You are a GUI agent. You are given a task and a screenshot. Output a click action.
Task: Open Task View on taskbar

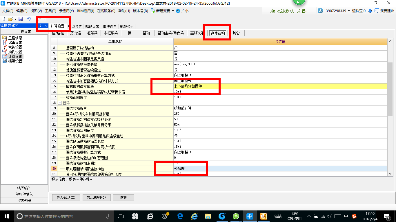pyautogui.click(x=120, y=216)
